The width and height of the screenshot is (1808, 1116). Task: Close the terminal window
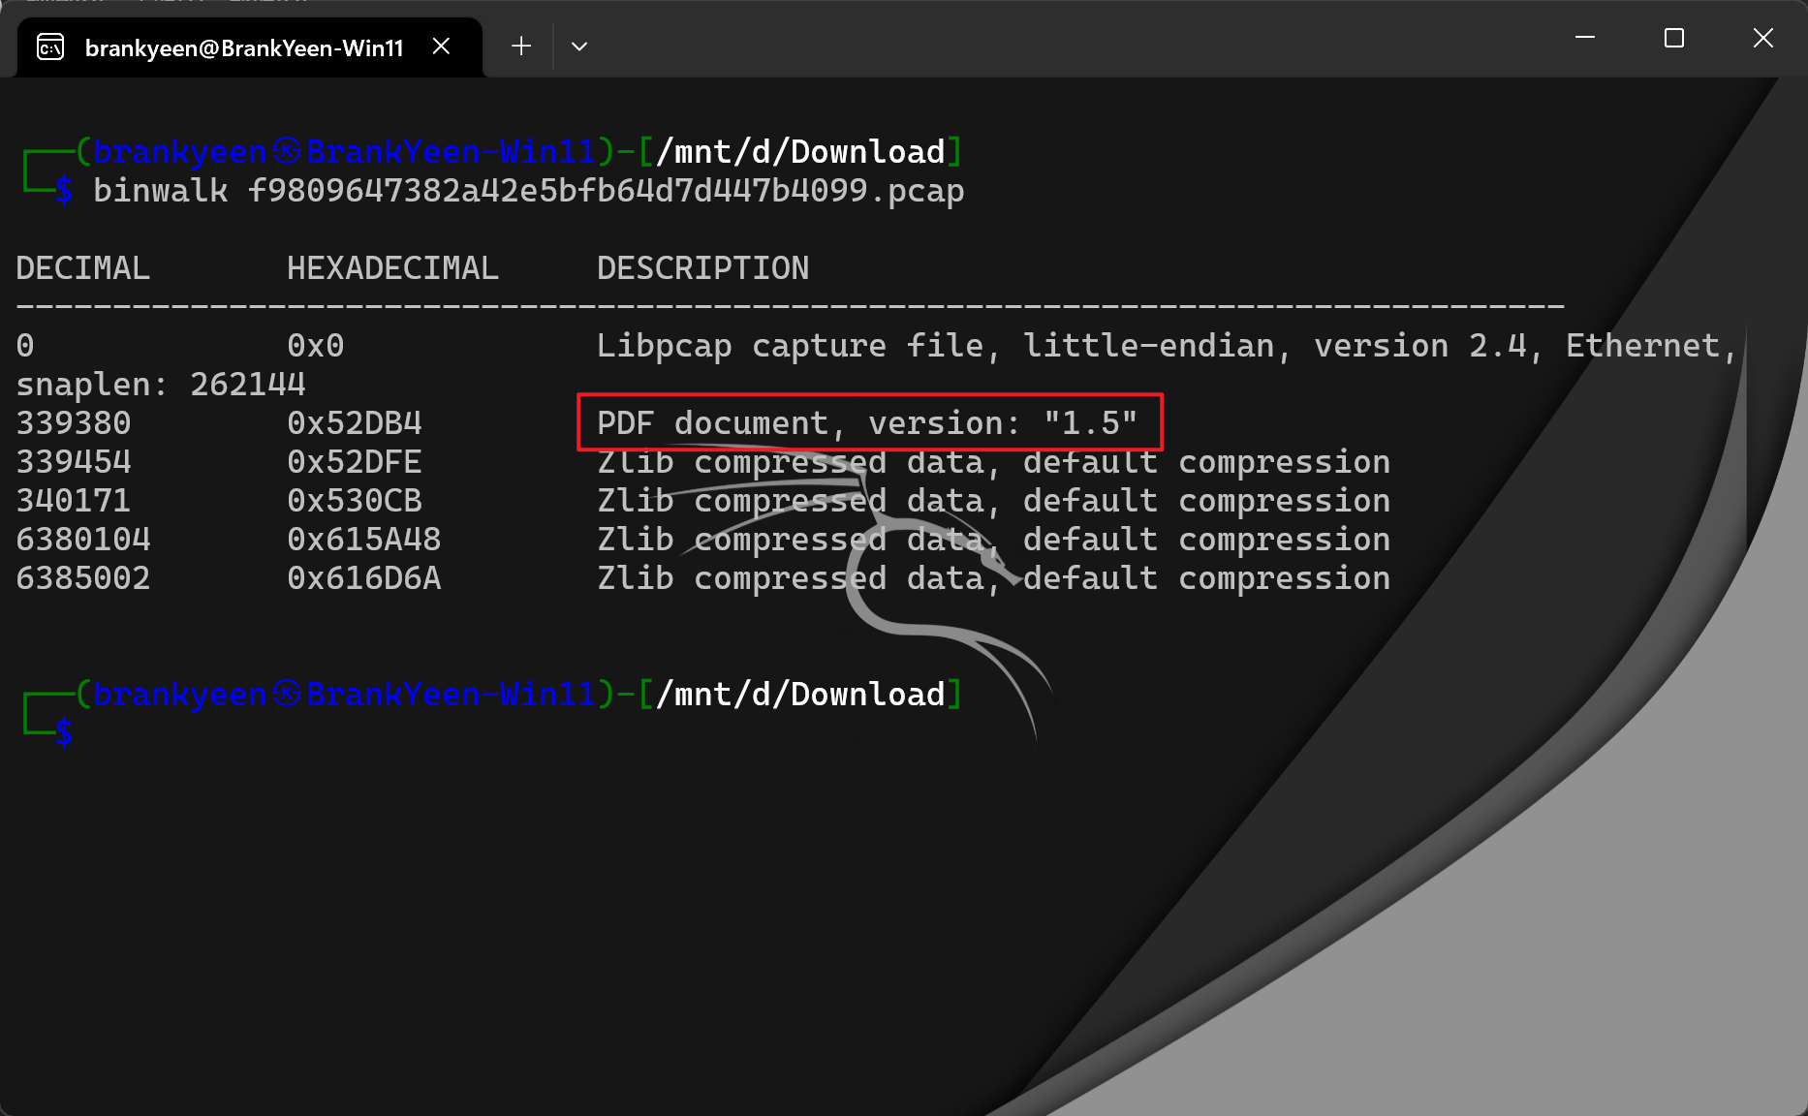(1763, 38)
